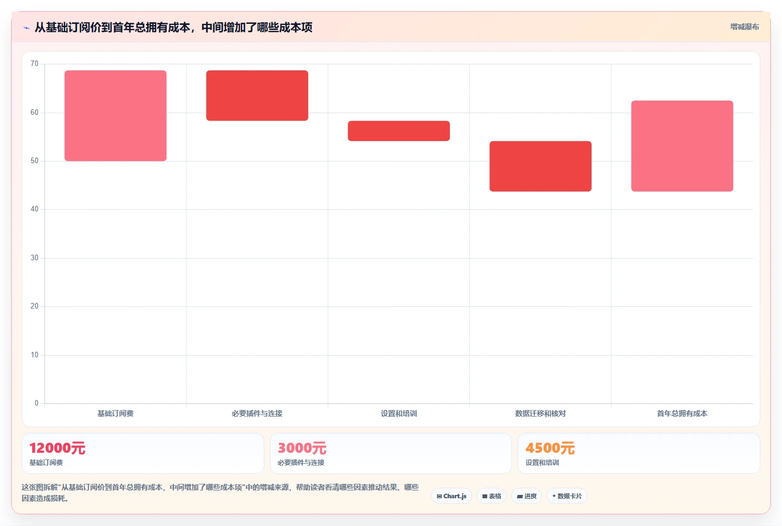The height and width of the screenshot is (526, 782).
Task: Open the 3000元 必要插件与连接 data card
Action: [391, 453]
